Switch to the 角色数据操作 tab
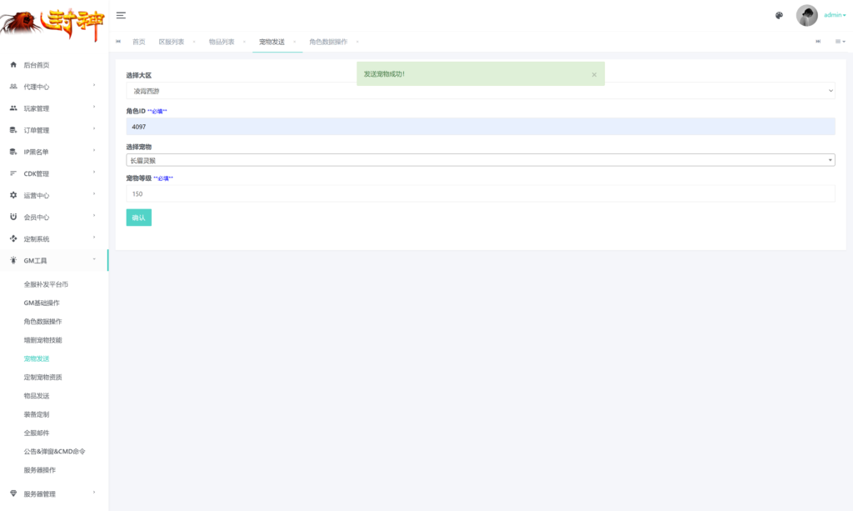 [x=328, y=42]
